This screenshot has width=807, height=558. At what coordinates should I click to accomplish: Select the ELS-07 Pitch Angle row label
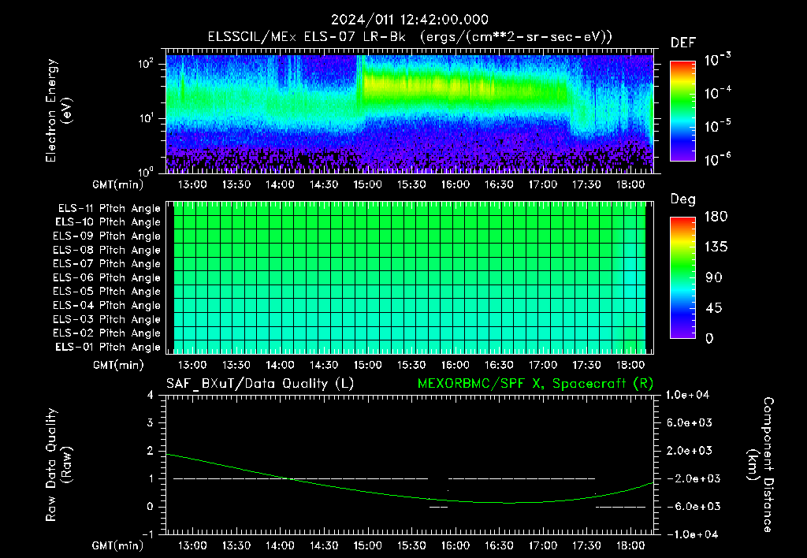click(106, 263)
